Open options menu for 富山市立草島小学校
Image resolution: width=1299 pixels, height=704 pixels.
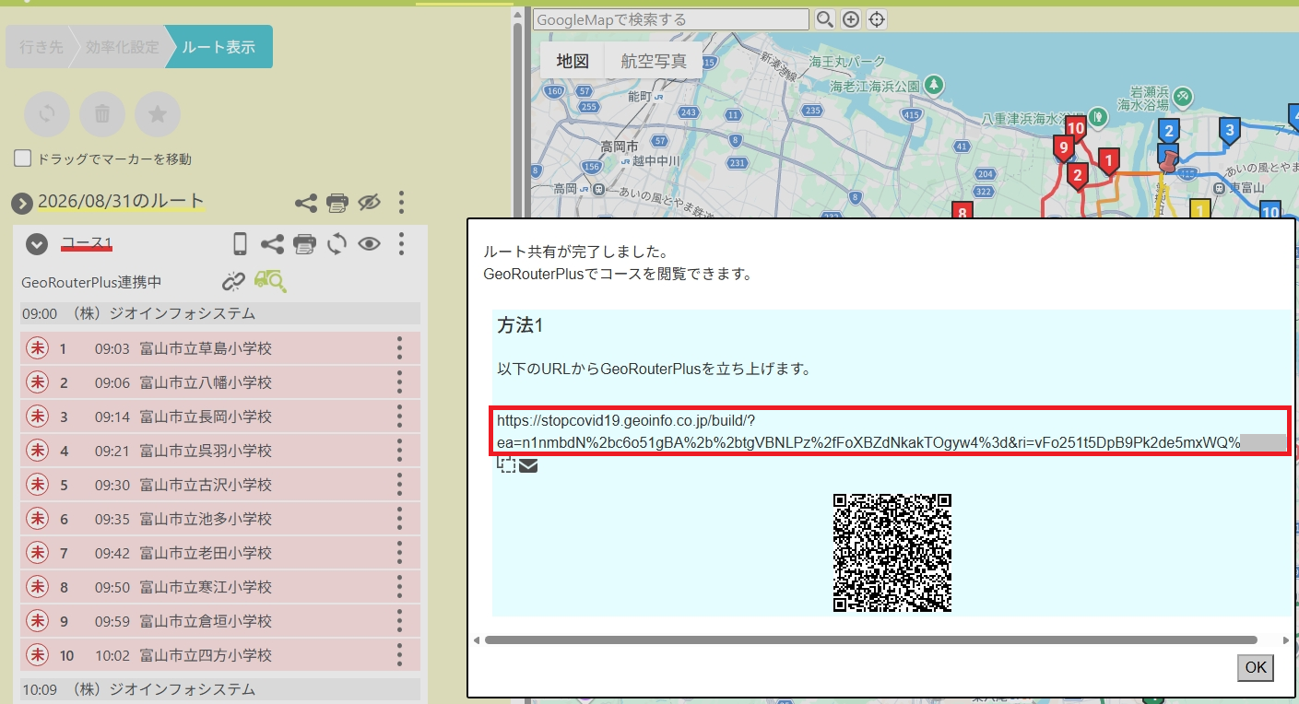click(x=399, y=348)
